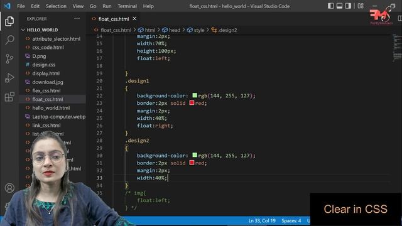Open Explorer views and more actions ellipsis
This screenshot has height=226, width=402.
77,18
